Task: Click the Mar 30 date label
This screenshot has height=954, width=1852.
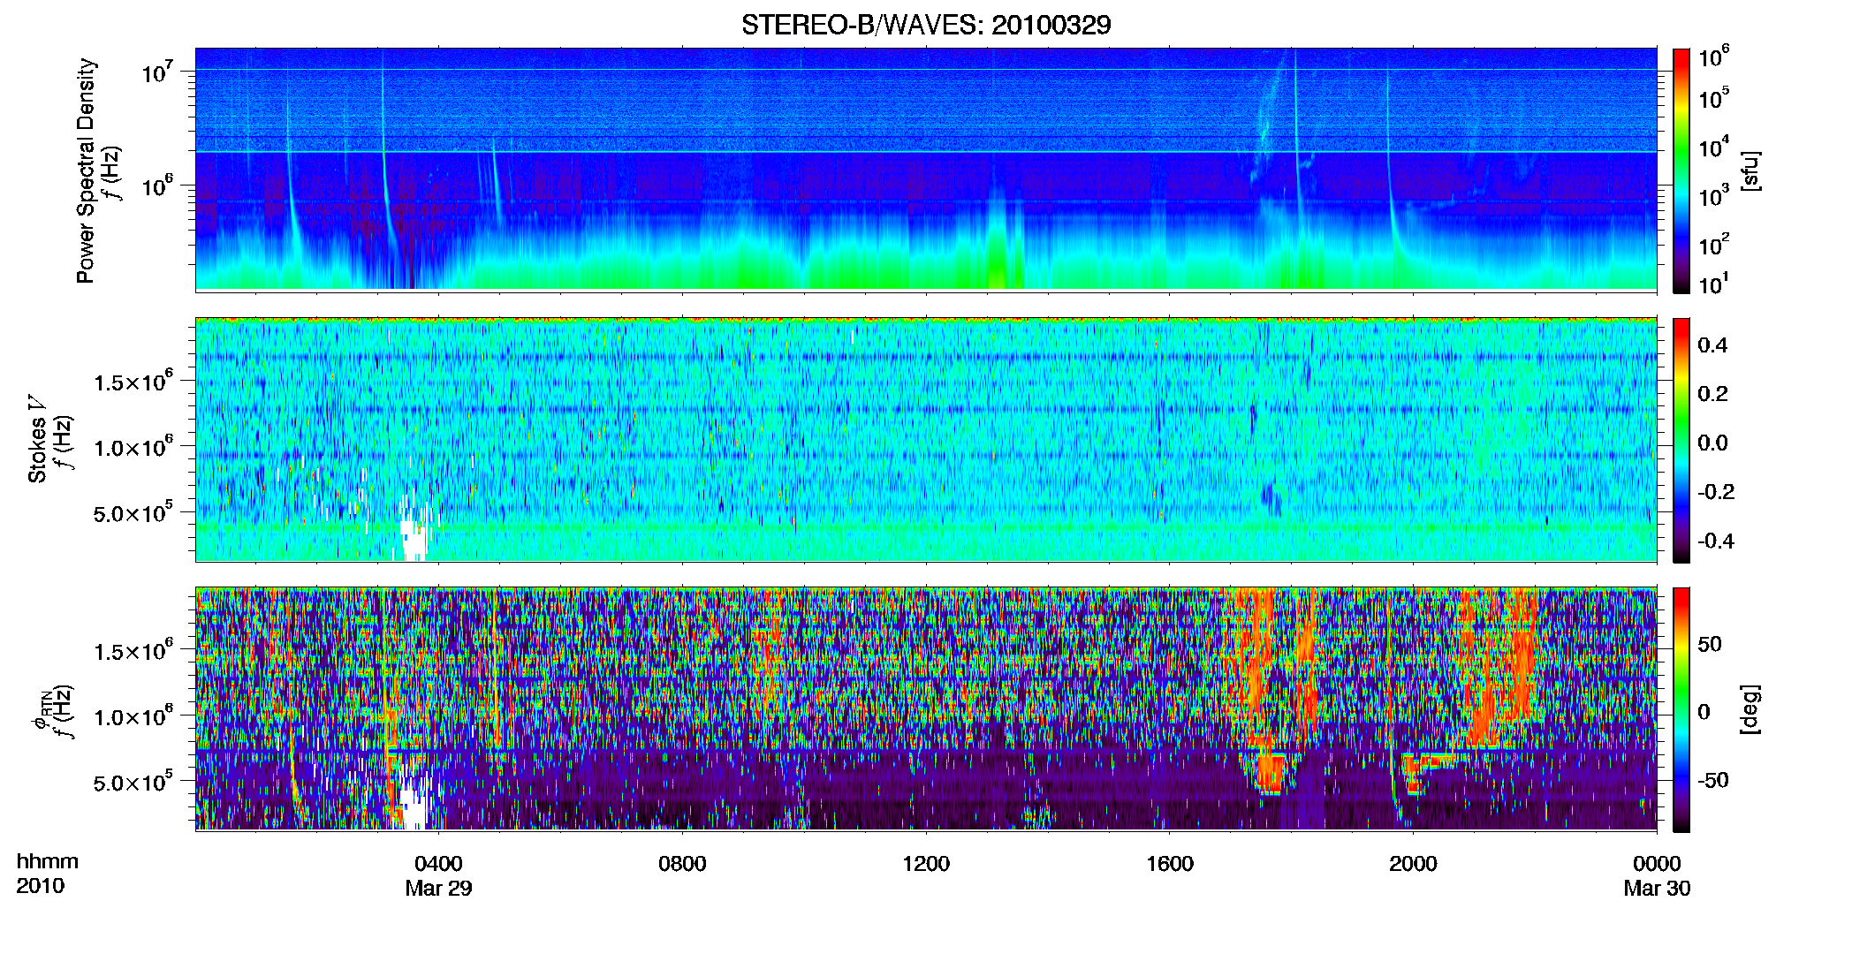Action: click(1657, 889)
